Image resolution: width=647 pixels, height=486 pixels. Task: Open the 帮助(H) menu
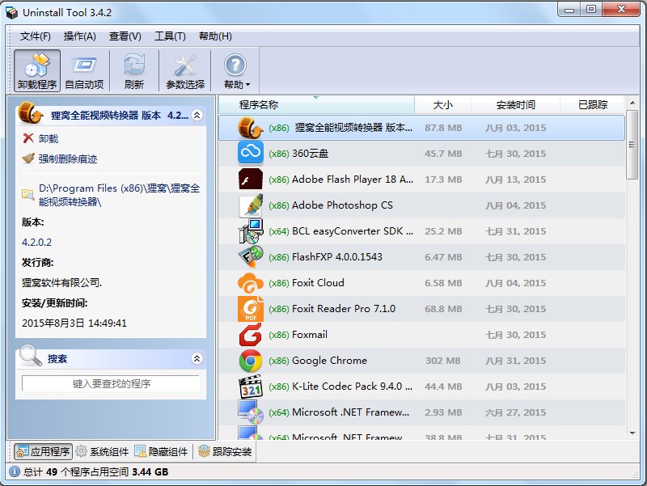coord(215,36)
